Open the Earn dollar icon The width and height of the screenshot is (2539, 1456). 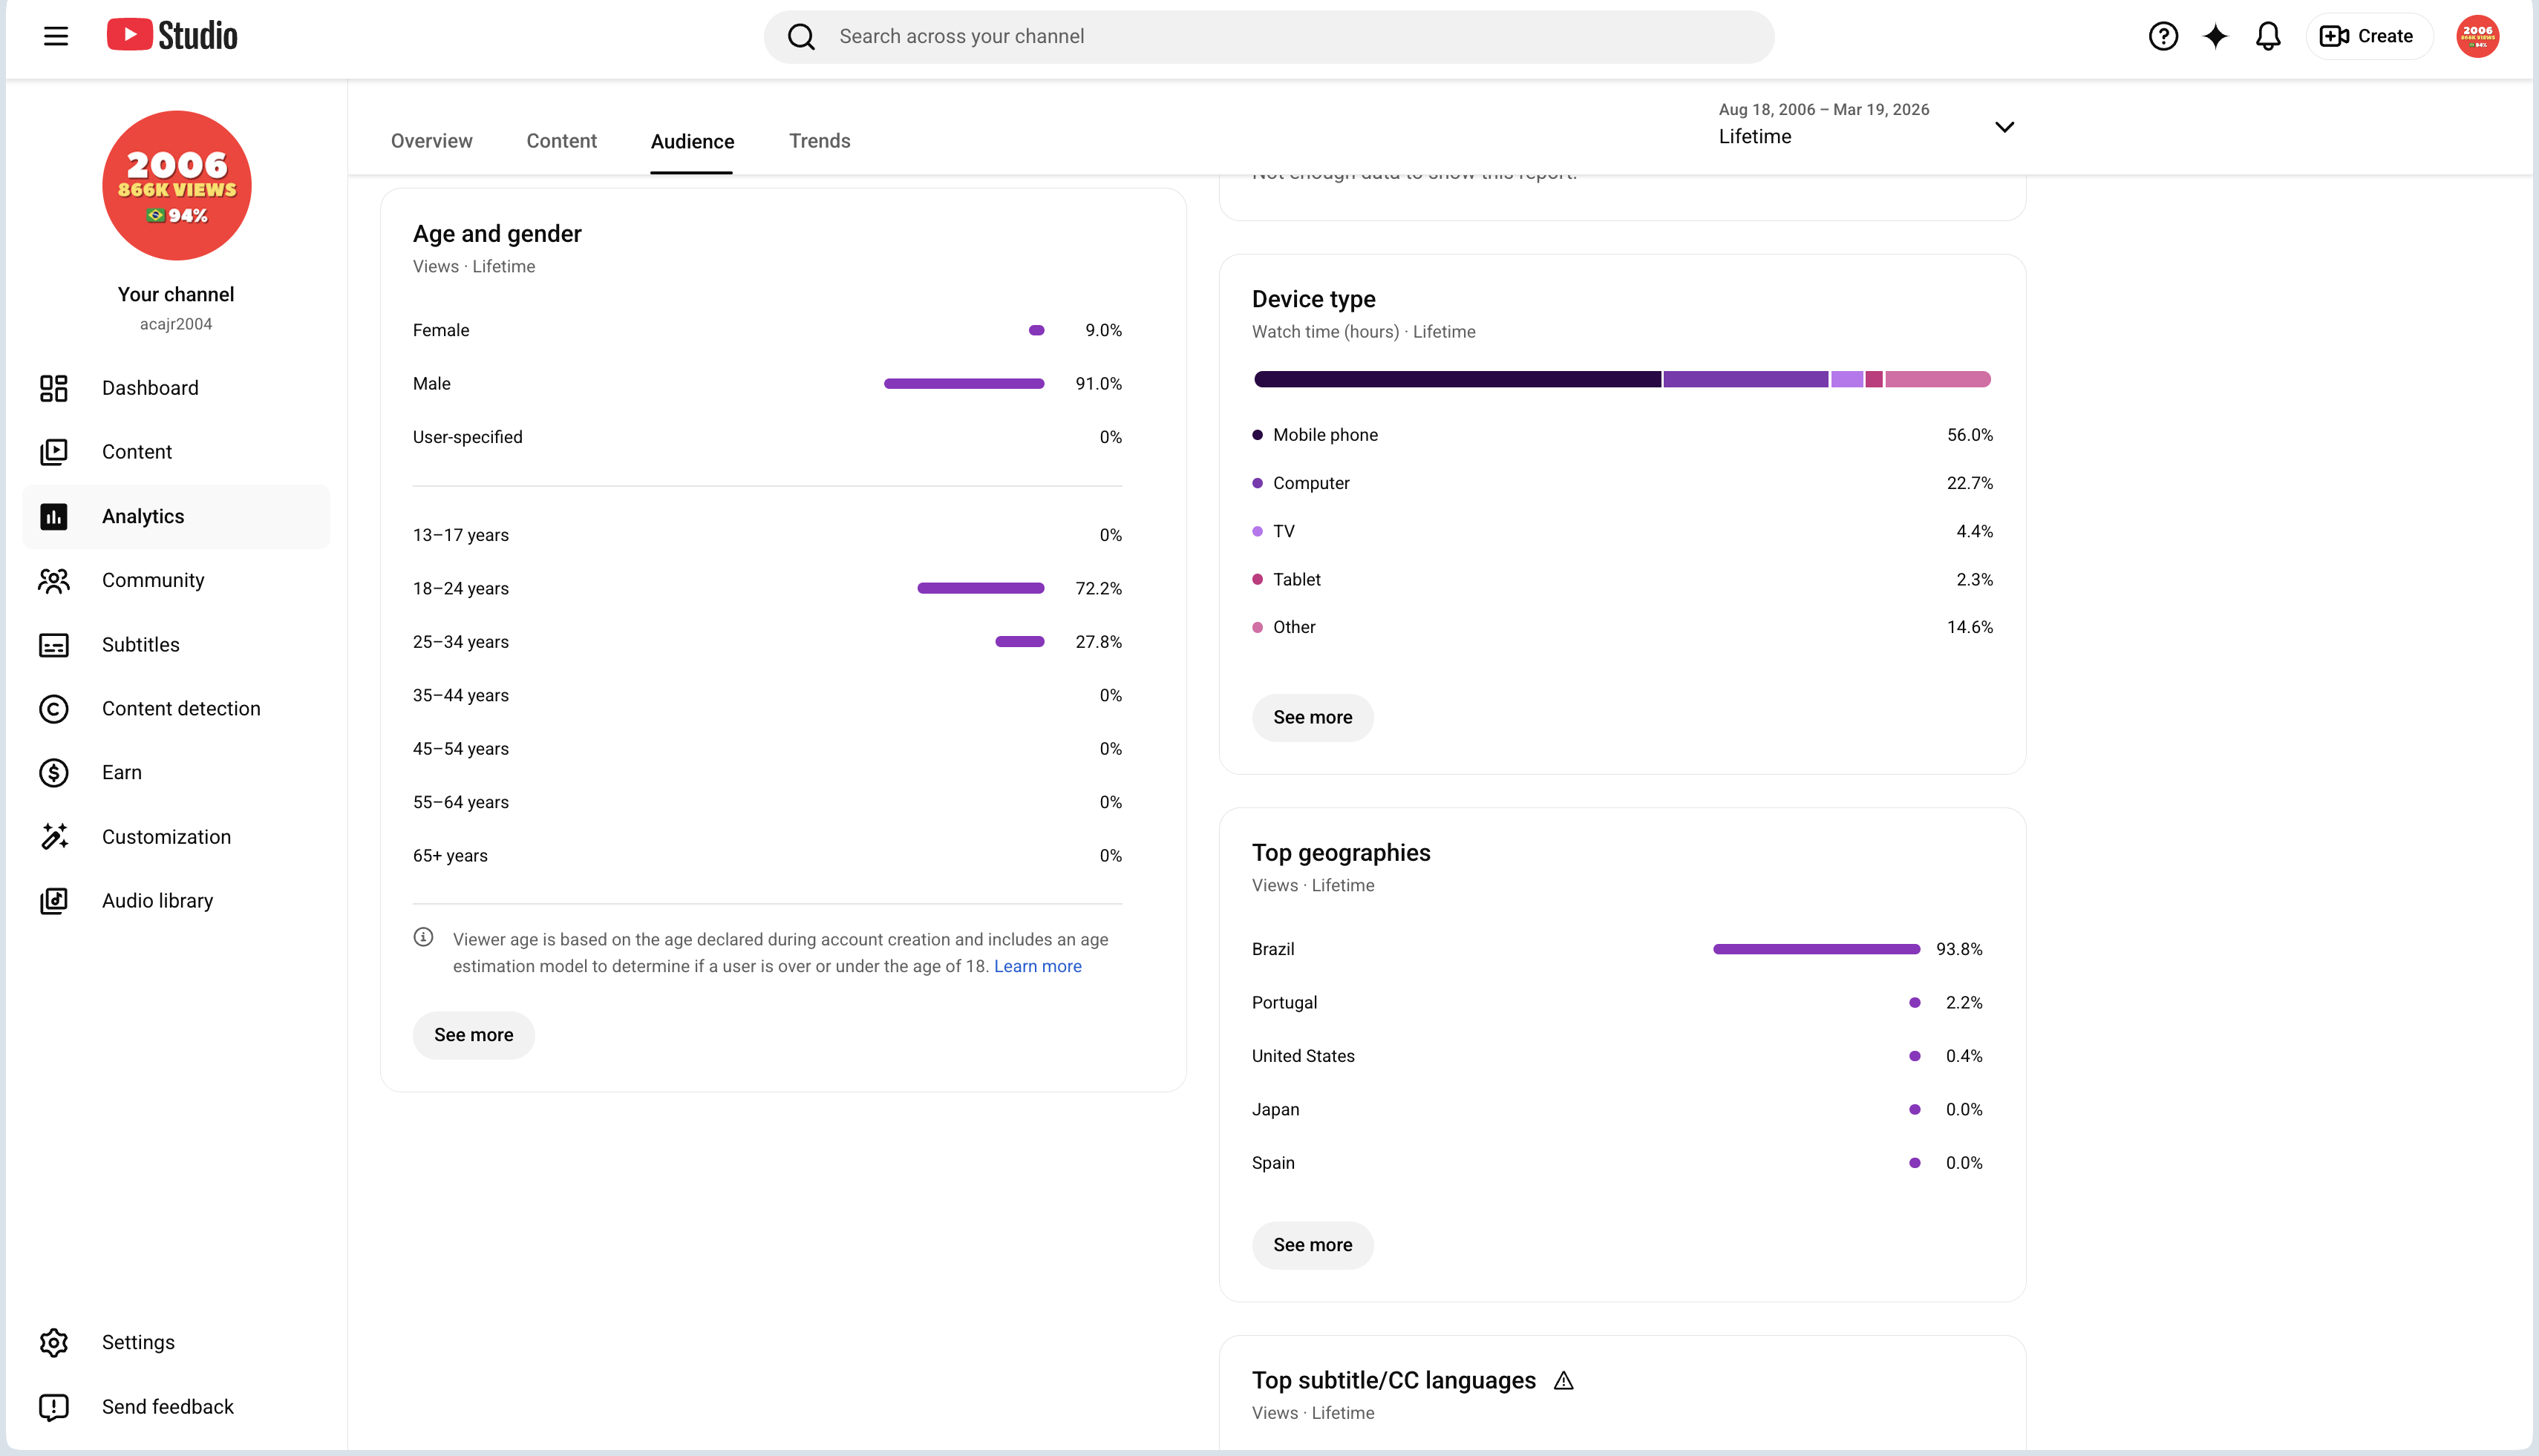(x=54, y=773)
